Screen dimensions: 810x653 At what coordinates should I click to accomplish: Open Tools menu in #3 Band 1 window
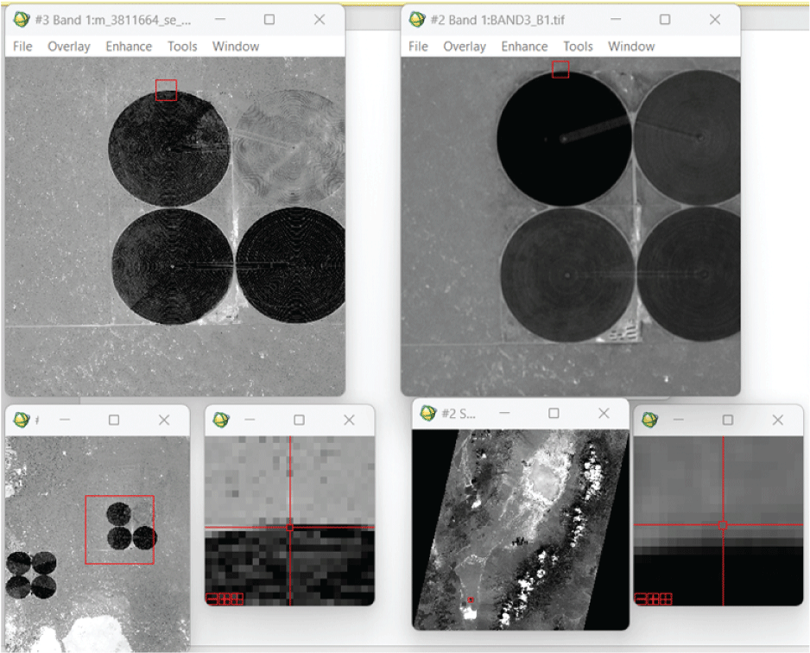tap(182, 47)
